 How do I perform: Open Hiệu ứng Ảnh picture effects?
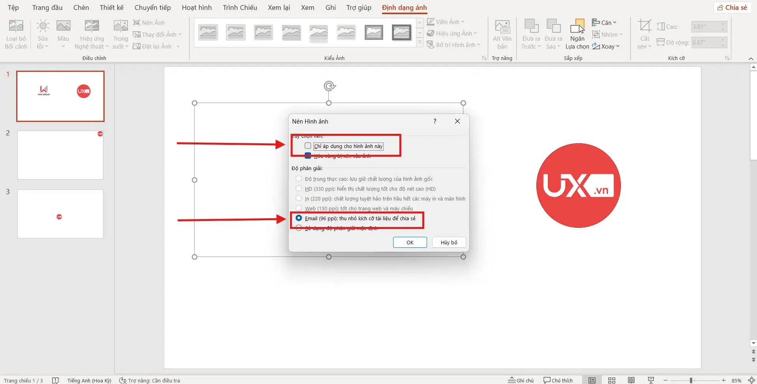pyautogui.click(x=452, y=33)
